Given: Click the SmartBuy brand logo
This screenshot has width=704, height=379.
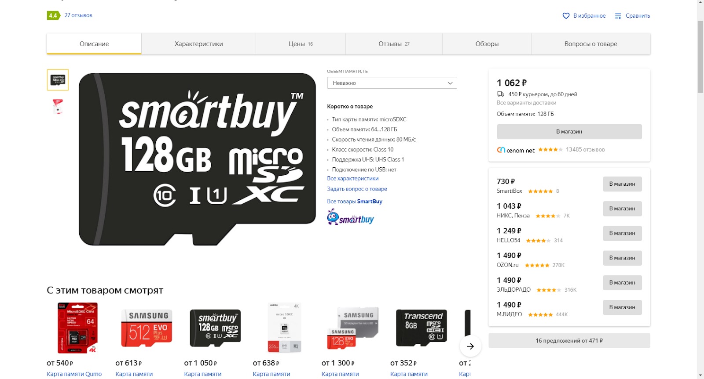Looking at the screenshot, I should point(350,217).
